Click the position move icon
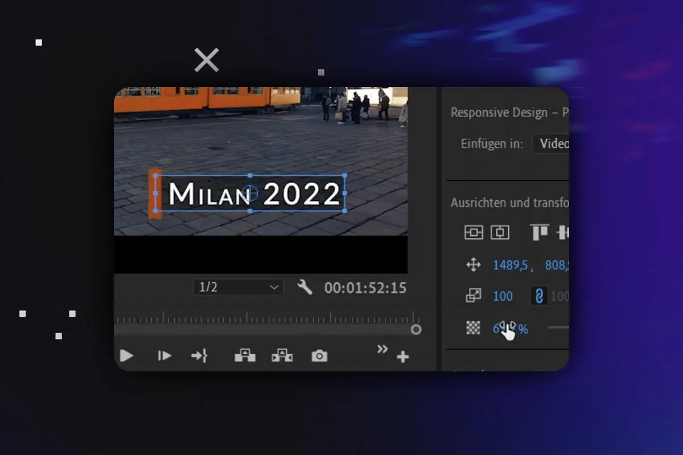This screenshot has height=455, width=683. (474, 264)
